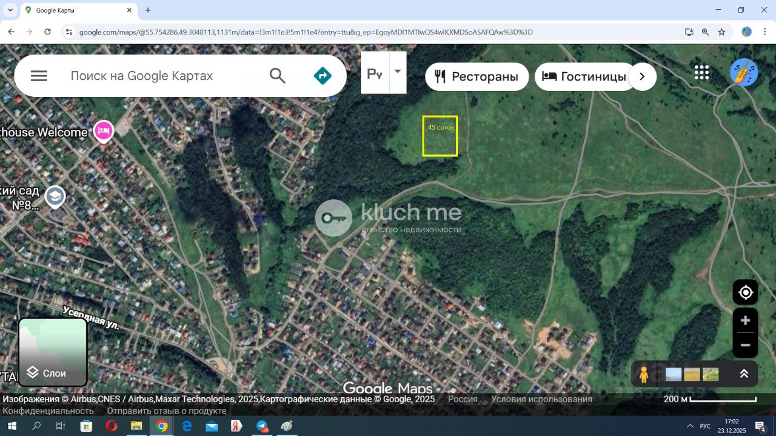Screen dimensions: 776x436
Task: Click the install app icon in address bar
Action: pos(689,32)
